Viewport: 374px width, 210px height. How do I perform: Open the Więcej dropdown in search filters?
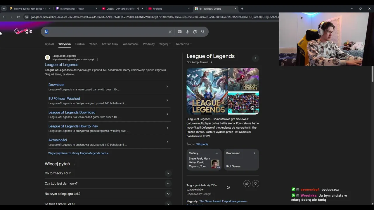165,44
